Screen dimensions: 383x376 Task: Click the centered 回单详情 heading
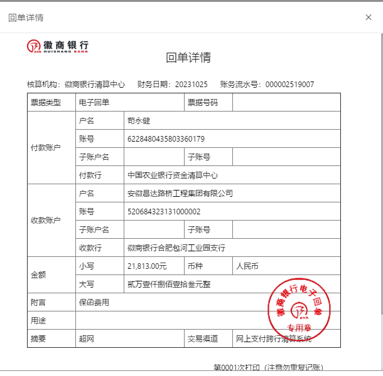188,58
